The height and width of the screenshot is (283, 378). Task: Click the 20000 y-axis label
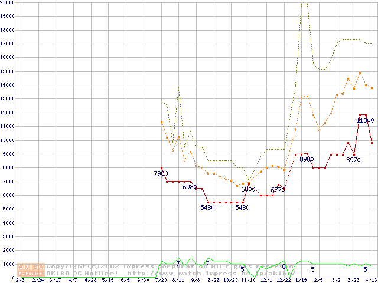(7, 2)
